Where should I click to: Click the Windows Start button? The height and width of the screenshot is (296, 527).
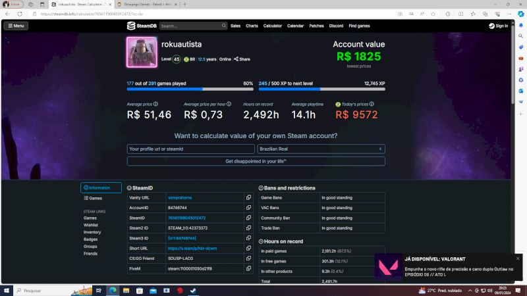(x=7, y=291)
